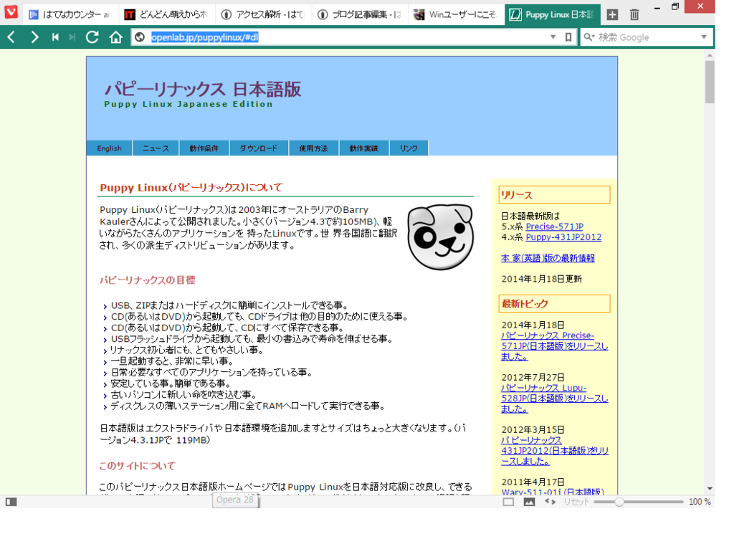Open the 431JP2012 release topic link
The width and height of the screenshot is (734, 534).
pos(555,451)
